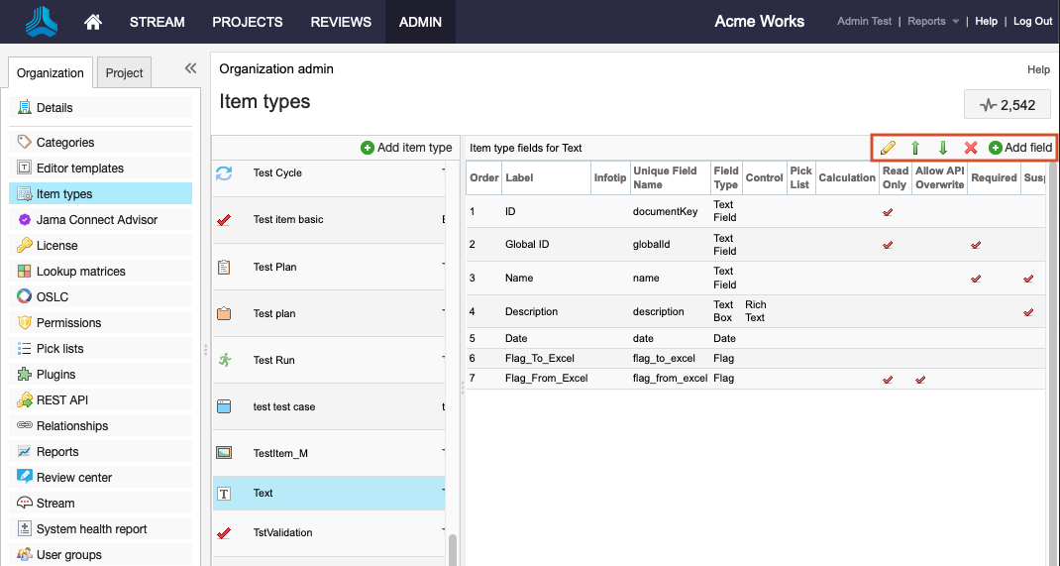Open the activity counter showing 2,542
Viewport: 1060px width, 566px height.
pos(1007,105)
